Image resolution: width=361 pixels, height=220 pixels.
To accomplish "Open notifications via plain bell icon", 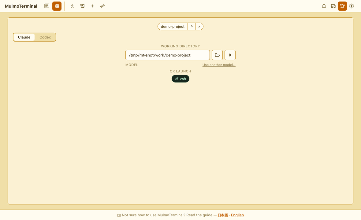I will pyautogui.click(x=324, y=6).
